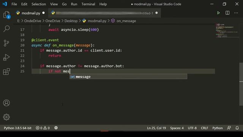
Task: Split the editor to the right
Action: pos(227,13)
